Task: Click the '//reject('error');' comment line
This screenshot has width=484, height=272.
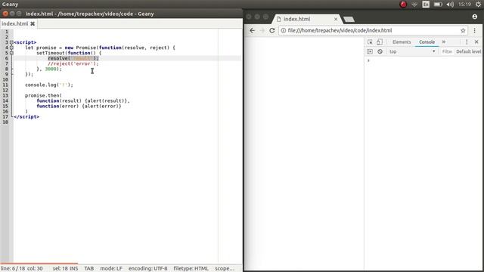Action: click(x=73, y=63)
